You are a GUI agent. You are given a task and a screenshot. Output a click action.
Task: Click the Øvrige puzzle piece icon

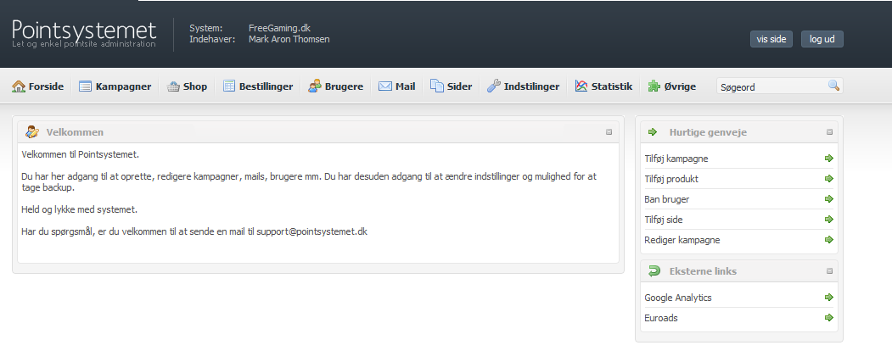(x=654, y=86)
